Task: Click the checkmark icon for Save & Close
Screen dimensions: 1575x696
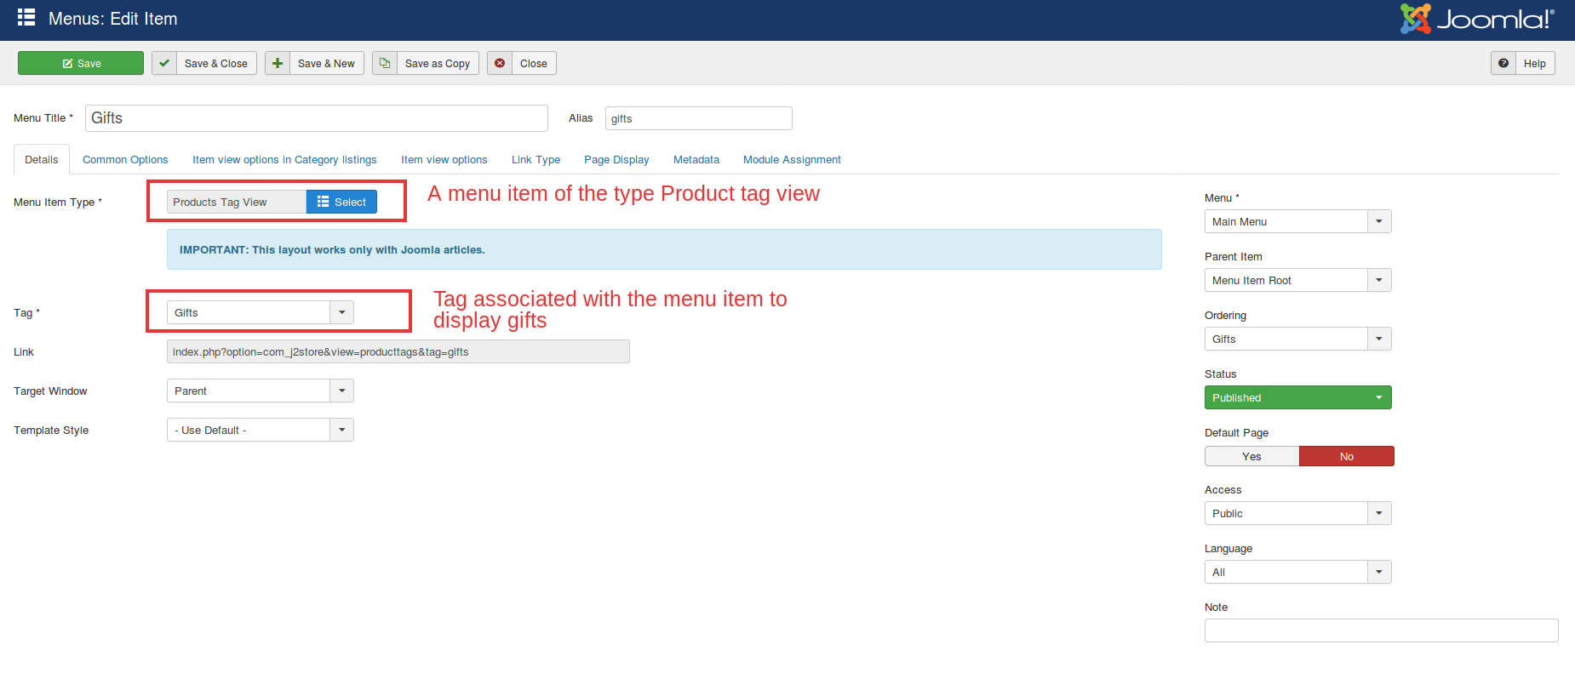Action: click(164, 64)
